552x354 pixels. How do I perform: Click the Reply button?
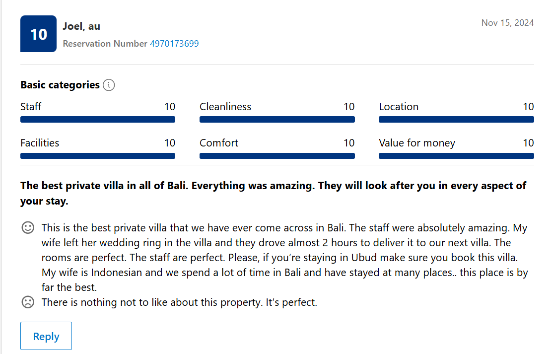tap(46, 336)
